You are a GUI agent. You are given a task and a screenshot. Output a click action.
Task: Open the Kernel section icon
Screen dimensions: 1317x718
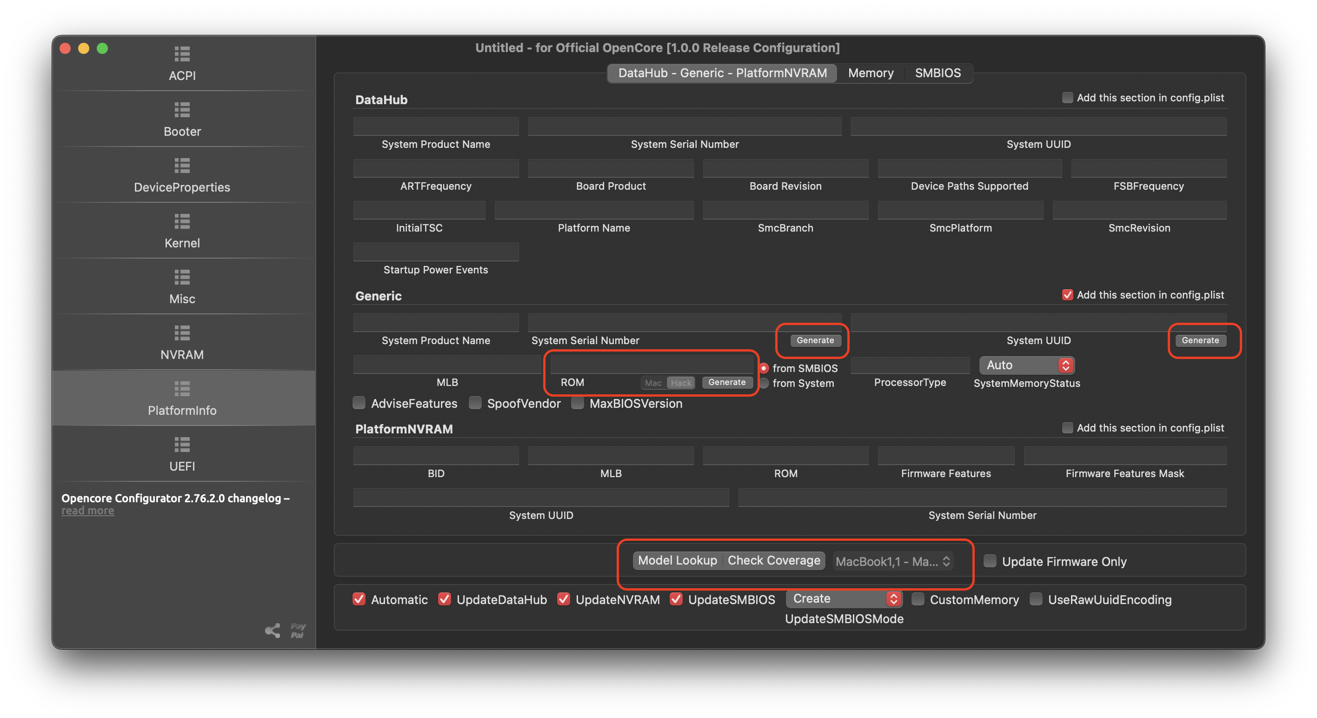pos(182,221)
